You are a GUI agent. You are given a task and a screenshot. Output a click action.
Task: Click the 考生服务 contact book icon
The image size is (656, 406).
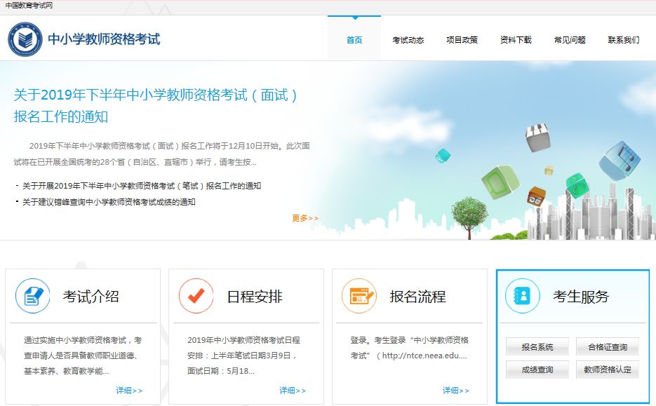(523, 296)
